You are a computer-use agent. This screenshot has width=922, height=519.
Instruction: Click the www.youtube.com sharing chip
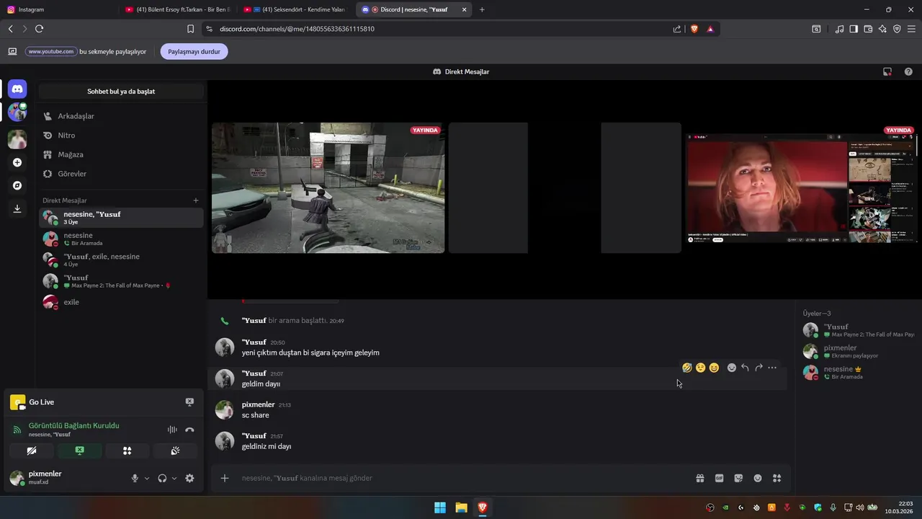[50, 51]
